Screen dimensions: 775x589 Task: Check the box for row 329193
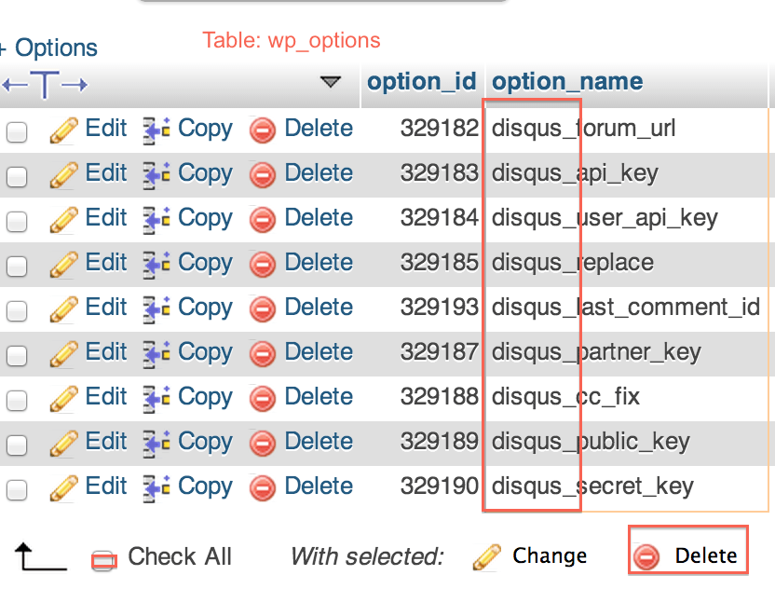[x=17, y=311]
